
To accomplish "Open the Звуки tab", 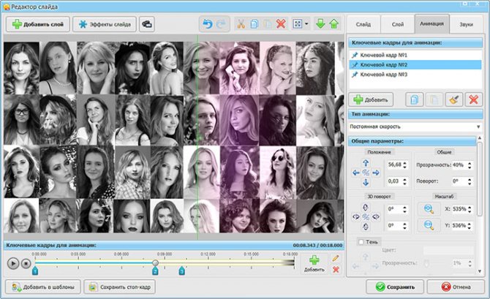I will 466,23.
